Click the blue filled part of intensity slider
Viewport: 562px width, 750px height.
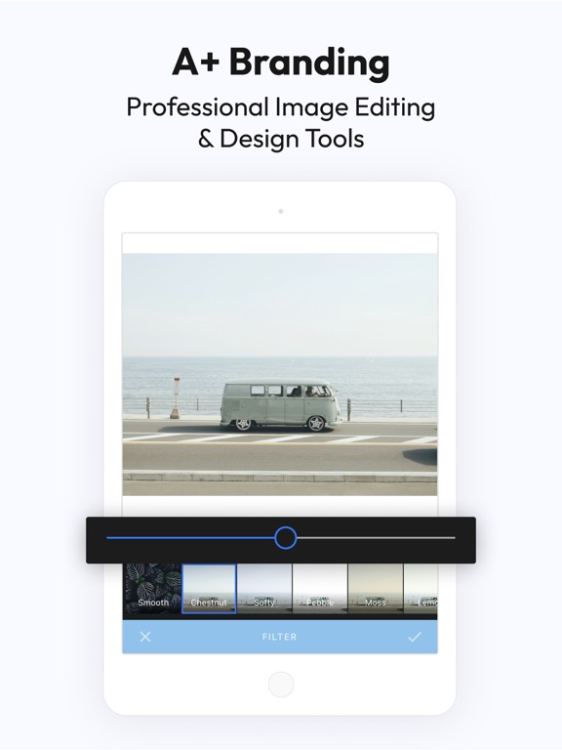pos(190,538)
